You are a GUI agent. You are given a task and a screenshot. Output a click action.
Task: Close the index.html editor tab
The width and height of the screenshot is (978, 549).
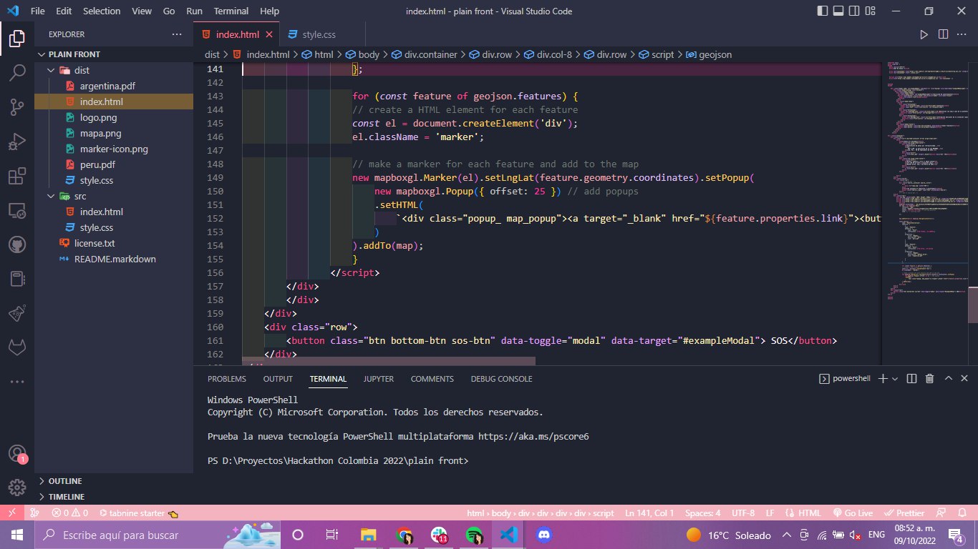pyautogui.click(x=269, y=34)
